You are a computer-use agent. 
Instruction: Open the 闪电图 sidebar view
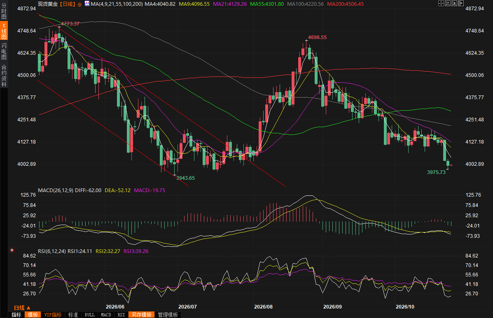coord(4,51)
